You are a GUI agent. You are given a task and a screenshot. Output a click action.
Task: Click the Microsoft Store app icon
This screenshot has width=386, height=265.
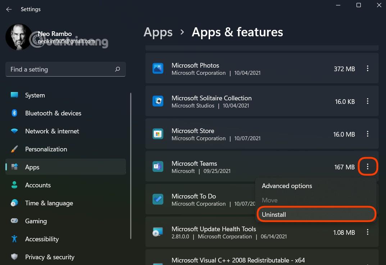[158, 134]
